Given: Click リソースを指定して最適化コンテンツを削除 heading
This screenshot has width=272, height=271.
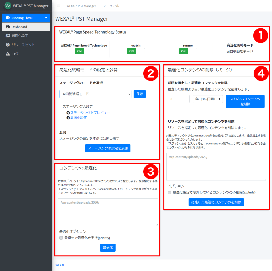Looking at the screenshot, I should [201, 122].
